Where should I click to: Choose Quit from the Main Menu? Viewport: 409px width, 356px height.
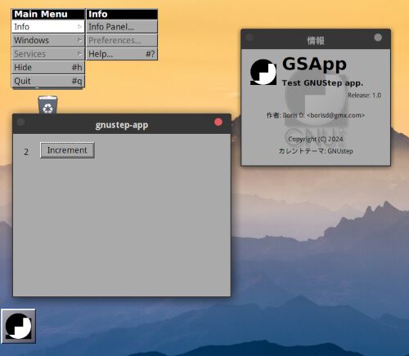click(48, 81)
